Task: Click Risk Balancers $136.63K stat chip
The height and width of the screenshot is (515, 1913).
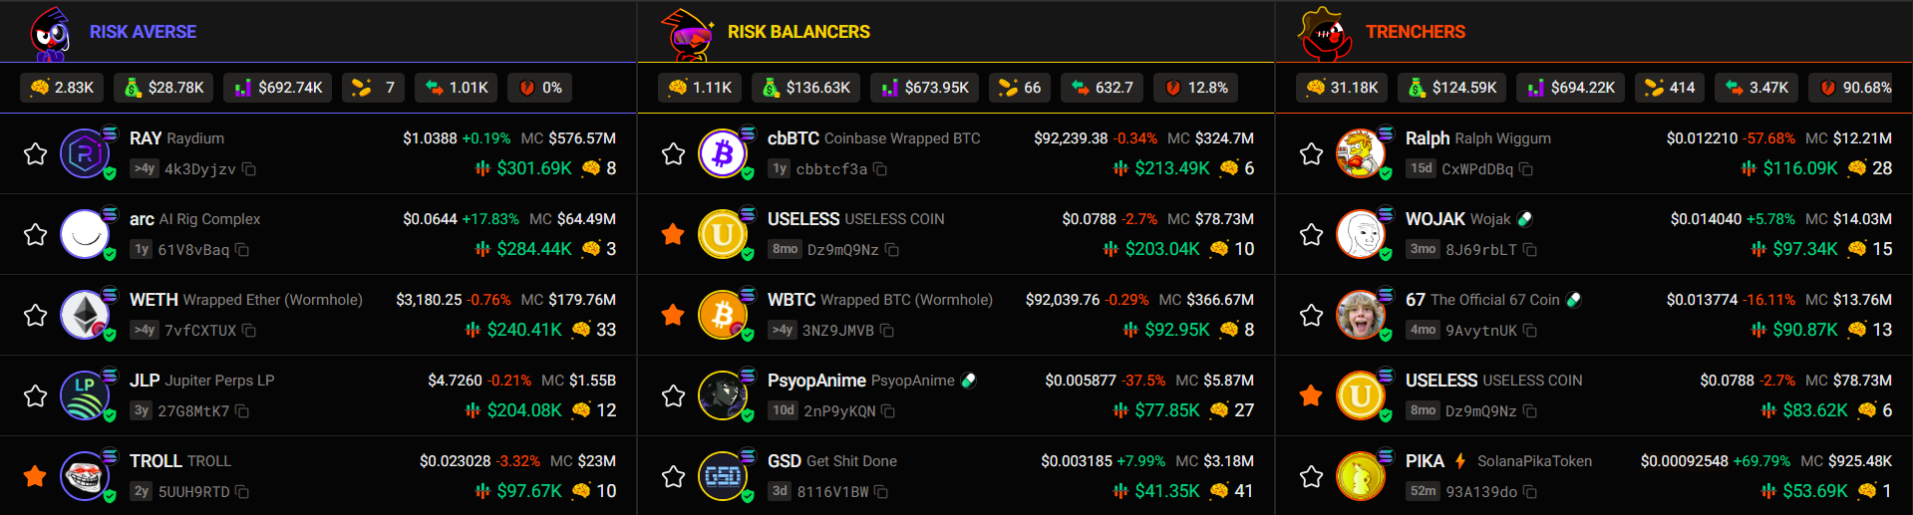Action: coord(805,88)
